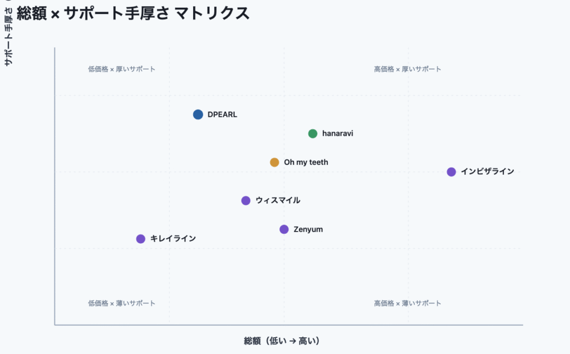Click the 総額（低い → 高い） axis title
Image resolution: width=570 pixels, height=354 pixels.
click(x=282, y=341)
